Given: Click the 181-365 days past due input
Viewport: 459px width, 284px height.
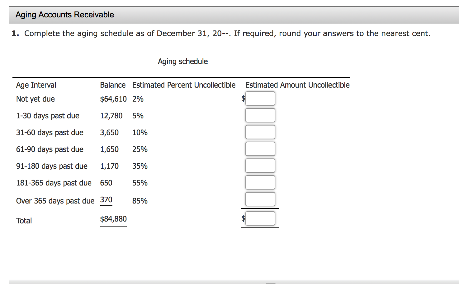Looking at the screenshot, I should (x=260, y=182).
